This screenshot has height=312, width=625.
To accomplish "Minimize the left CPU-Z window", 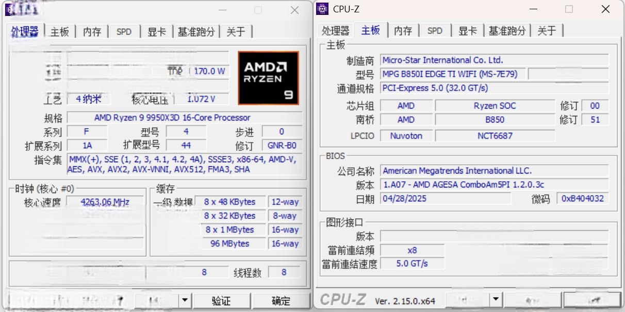I will (222, 10).
